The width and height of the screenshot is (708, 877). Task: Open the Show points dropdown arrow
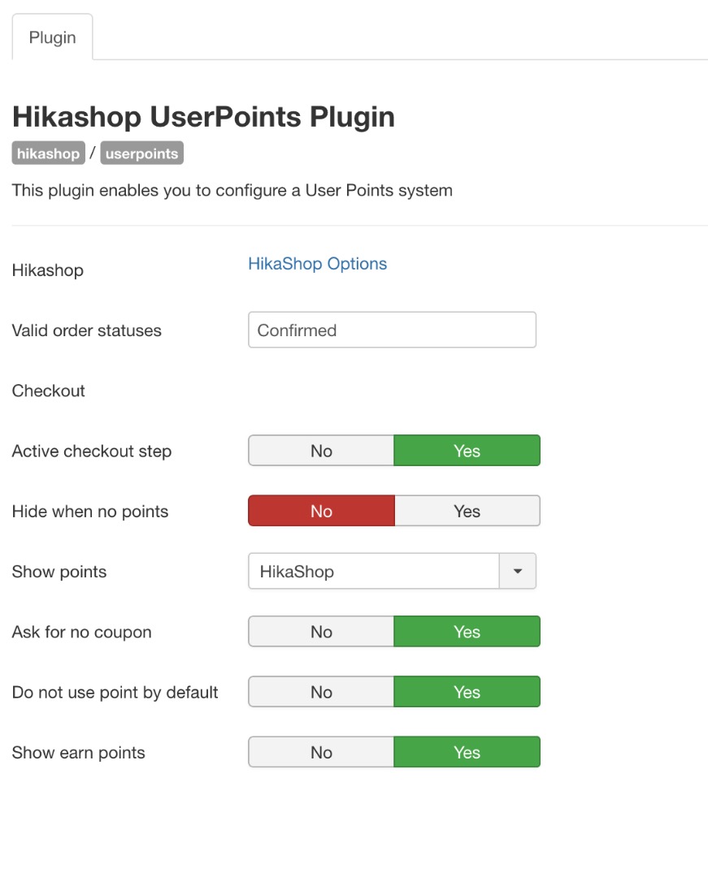tap(517, 572)
